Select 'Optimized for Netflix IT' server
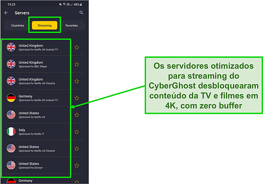 32,134
